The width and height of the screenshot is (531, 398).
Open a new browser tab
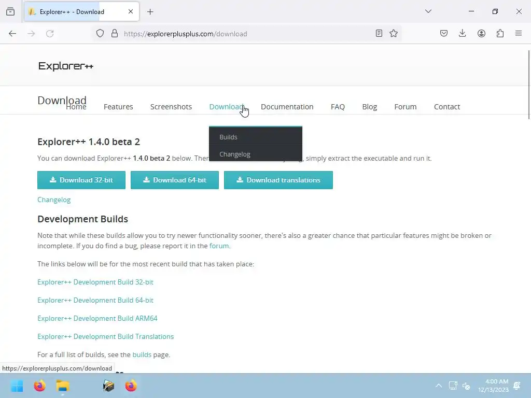[150, 12]
